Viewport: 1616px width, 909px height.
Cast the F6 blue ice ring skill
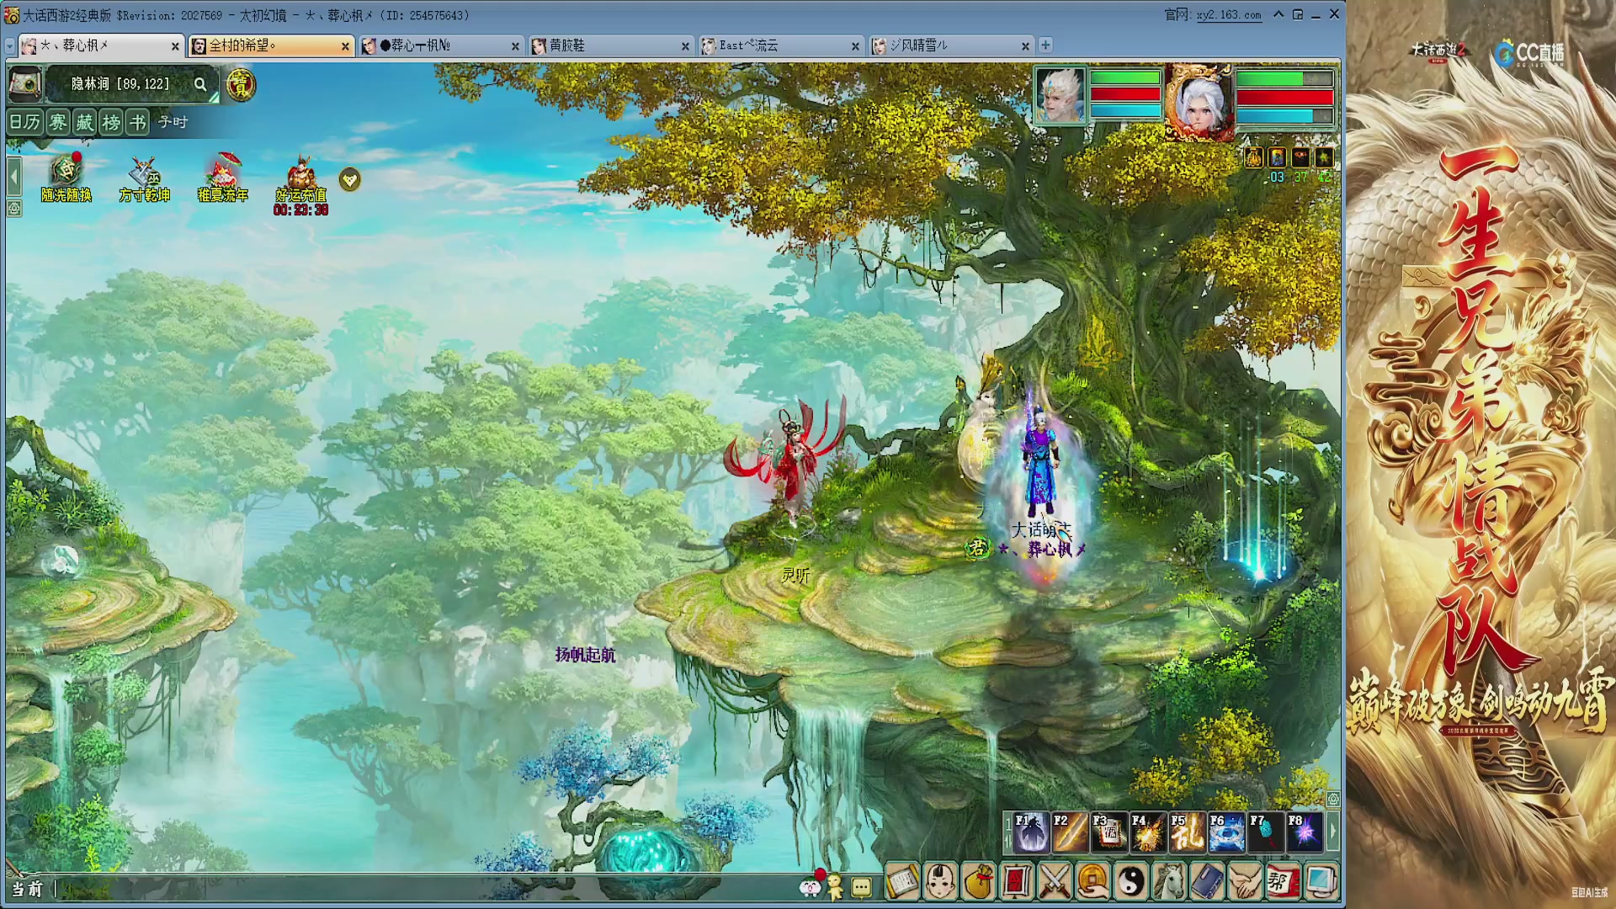1226,832
